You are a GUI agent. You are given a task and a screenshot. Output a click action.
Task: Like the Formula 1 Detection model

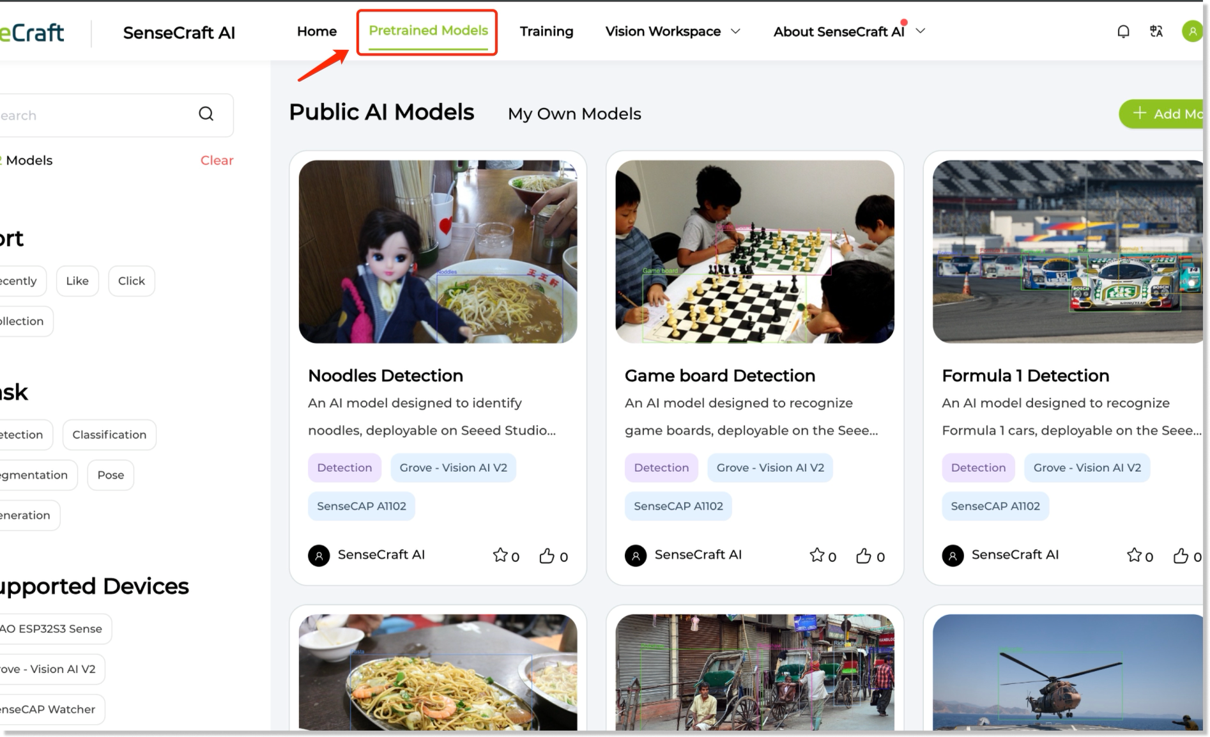click(1181, 555)
